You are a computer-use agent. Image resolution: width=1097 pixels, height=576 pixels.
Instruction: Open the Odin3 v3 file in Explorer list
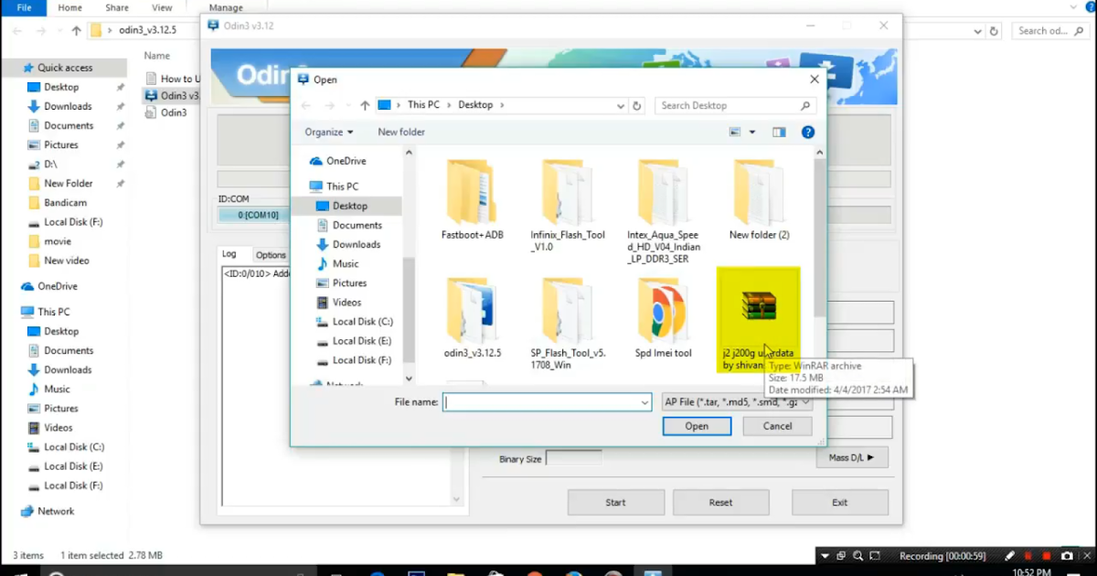tap(172, 95)
